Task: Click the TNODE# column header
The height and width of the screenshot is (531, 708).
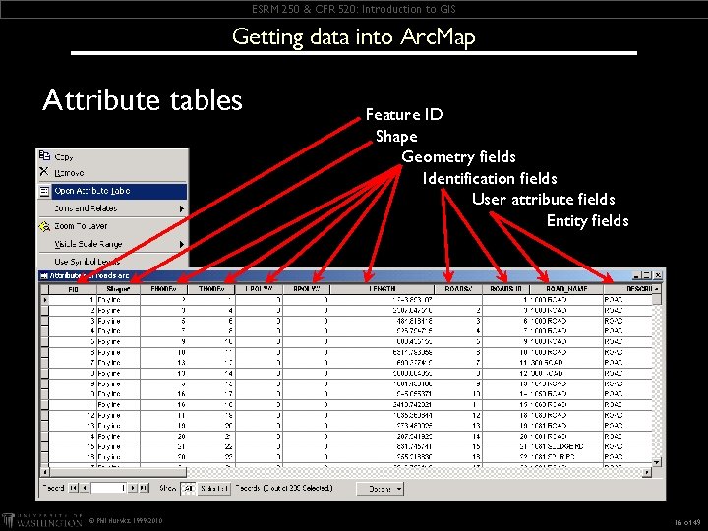Action: click(211, 289)
